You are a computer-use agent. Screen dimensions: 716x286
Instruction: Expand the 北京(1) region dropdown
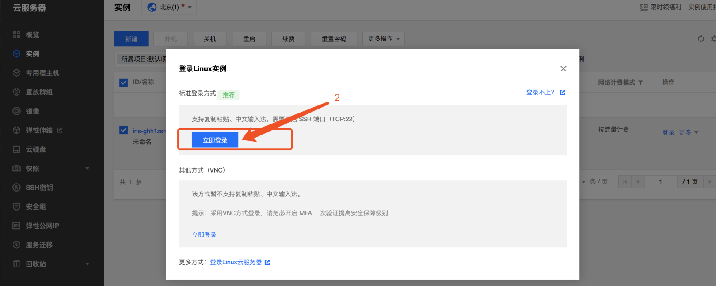[169, 7]
